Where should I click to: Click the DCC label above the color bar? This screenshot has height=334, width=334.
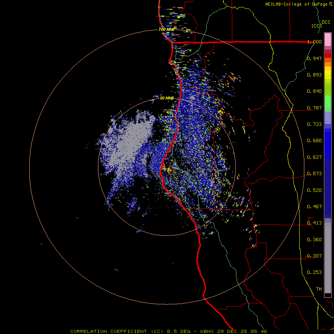pos(326,22)
